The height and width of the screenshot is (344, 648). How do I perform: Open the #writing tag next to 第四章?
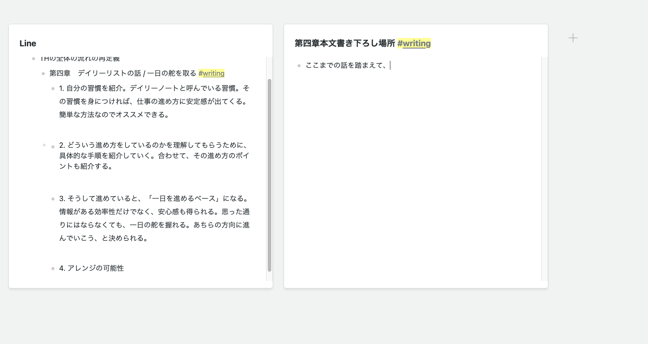(211, 73)
